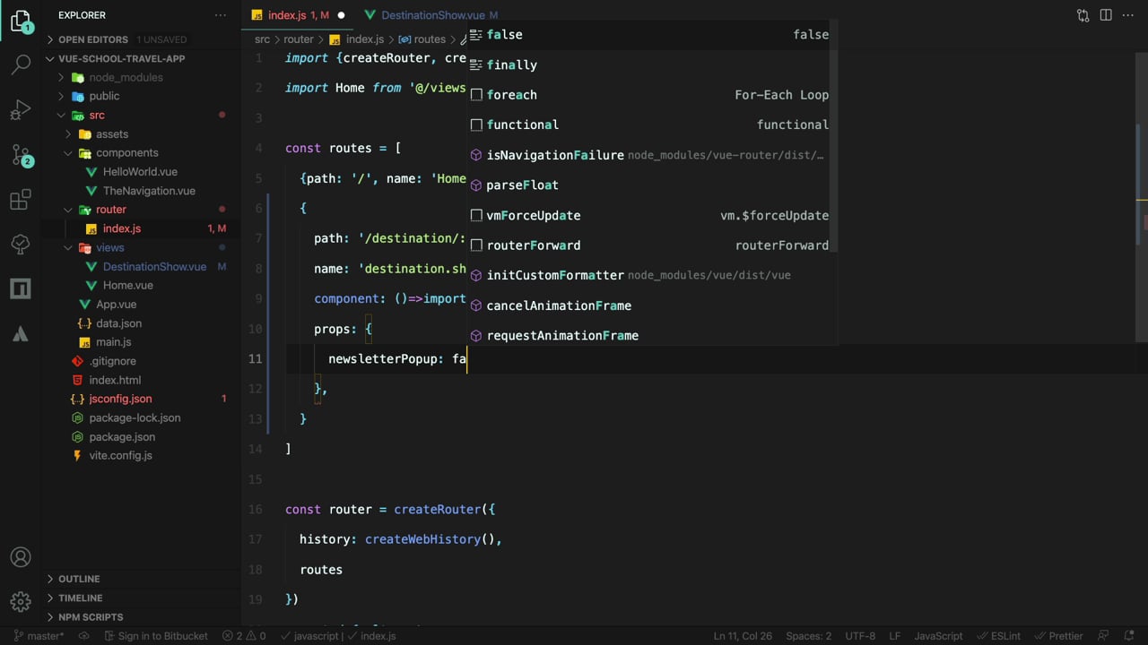Select the 'functional' suggestion
Screen dimensions: 1148x645
pyautogui.click(x=652, y=125)
